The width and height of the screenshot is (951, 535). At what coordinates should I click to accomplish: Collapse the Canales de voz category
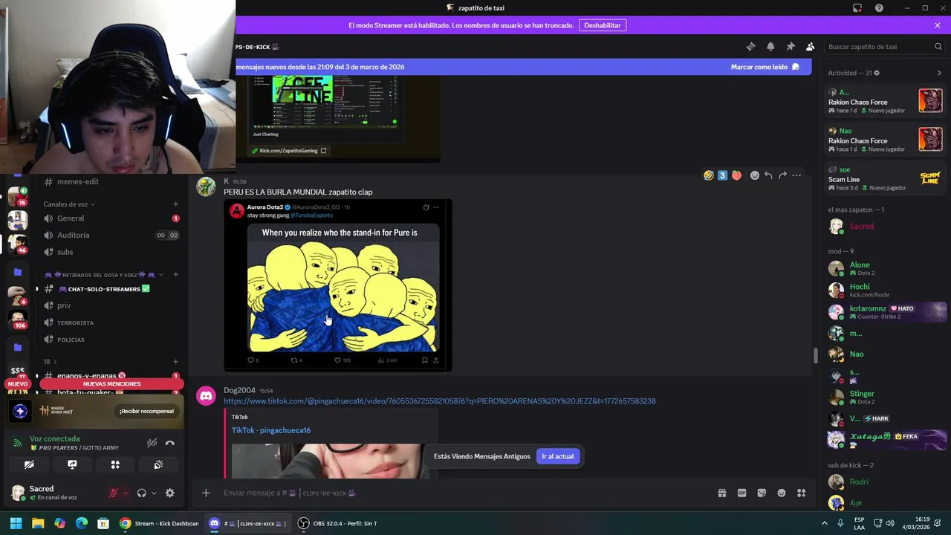pyautogui.click(x=68, y=204)
